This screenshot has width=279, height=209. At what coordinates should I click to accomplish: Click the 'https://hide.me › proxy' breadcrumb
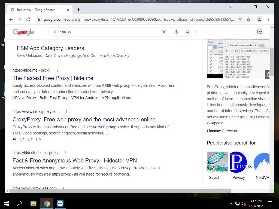click(31, 70)
